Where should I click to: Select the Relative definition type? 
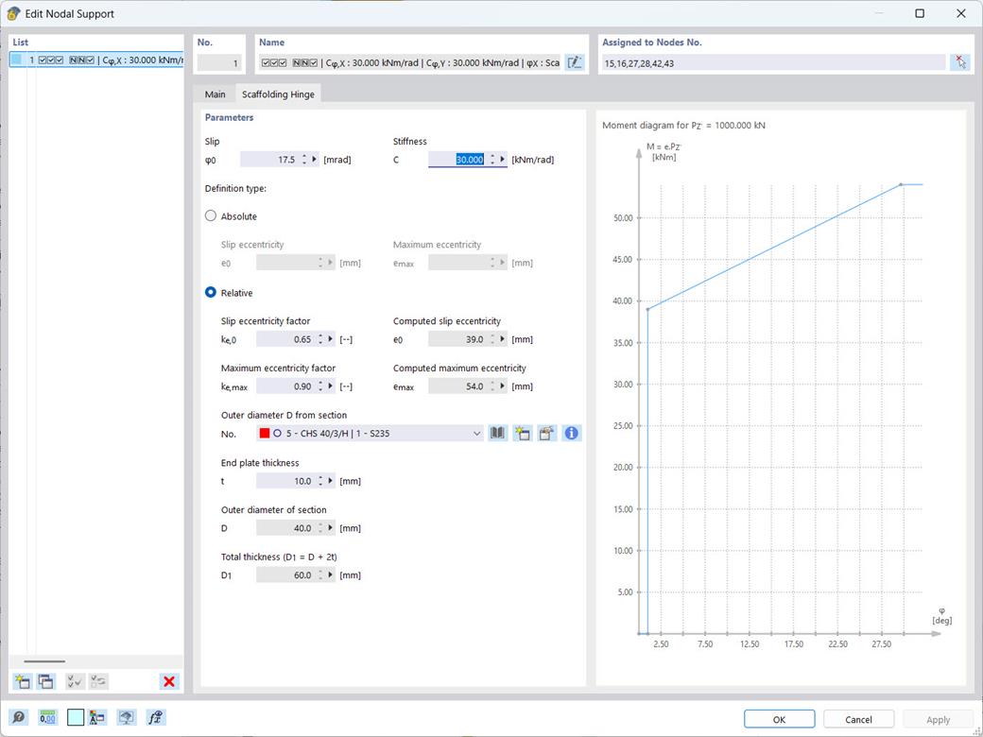210,293
